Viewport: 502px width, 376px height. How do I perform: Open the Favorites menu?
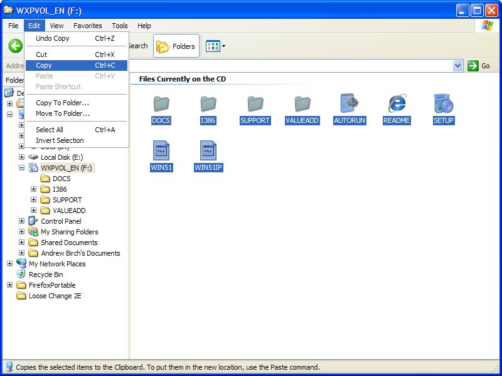[x=88, y=26]
